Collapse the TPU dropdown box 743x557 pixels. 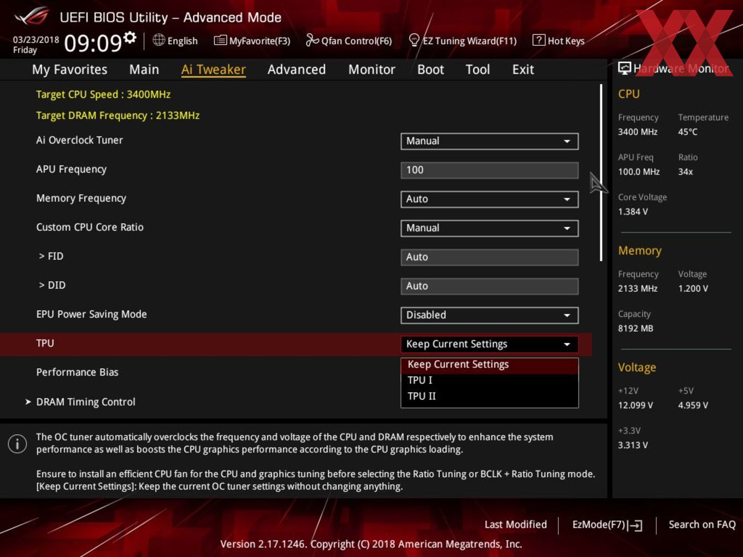click(x=490, y=344)
